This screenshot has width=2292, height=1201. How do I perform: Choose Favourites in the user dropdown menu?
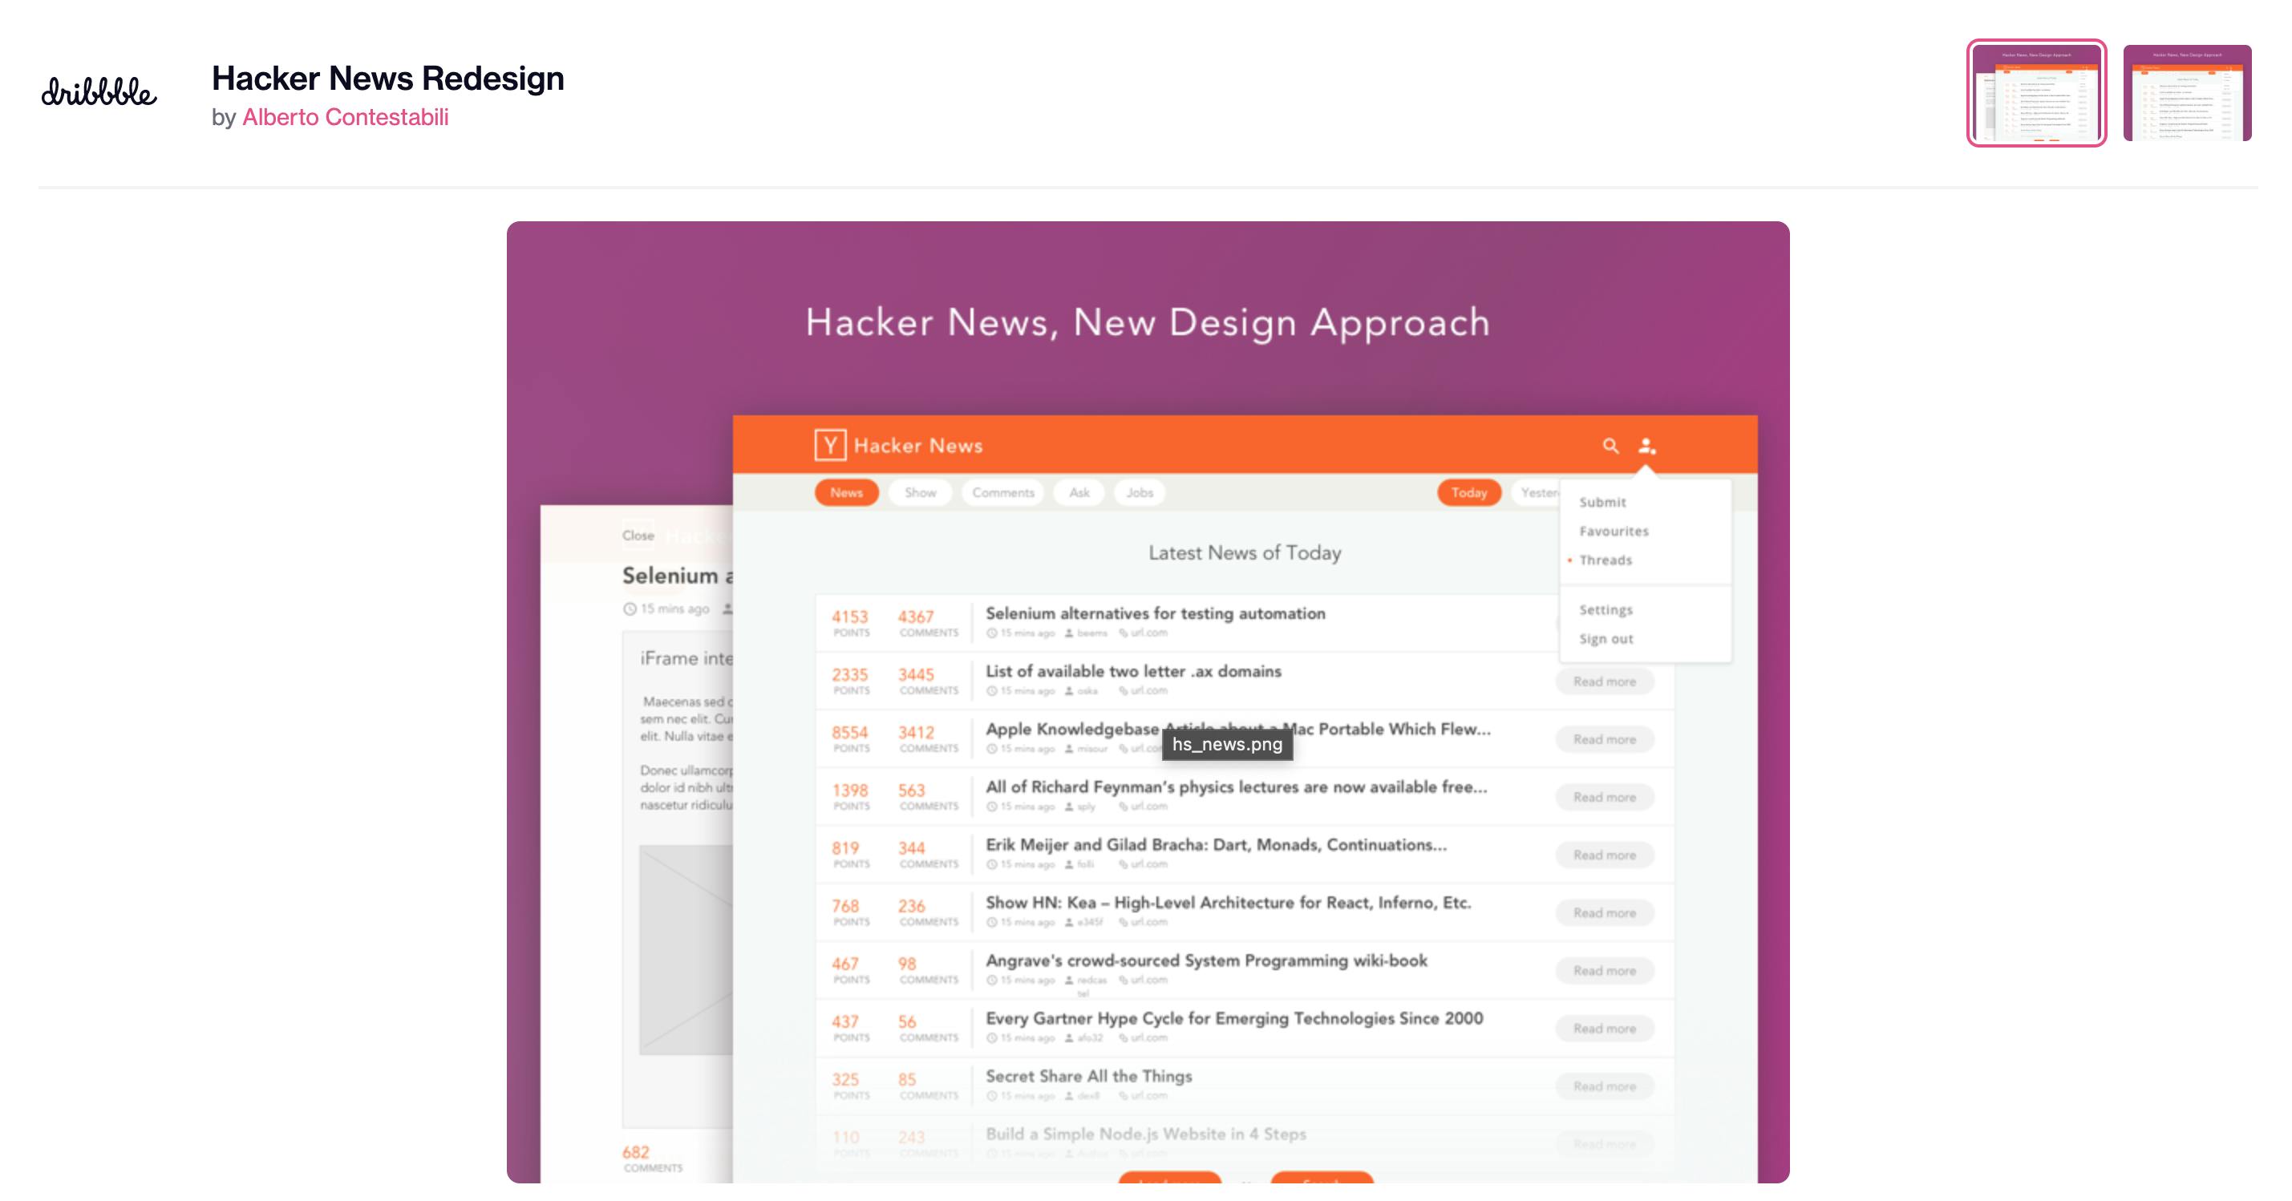tap(1614, 531)
